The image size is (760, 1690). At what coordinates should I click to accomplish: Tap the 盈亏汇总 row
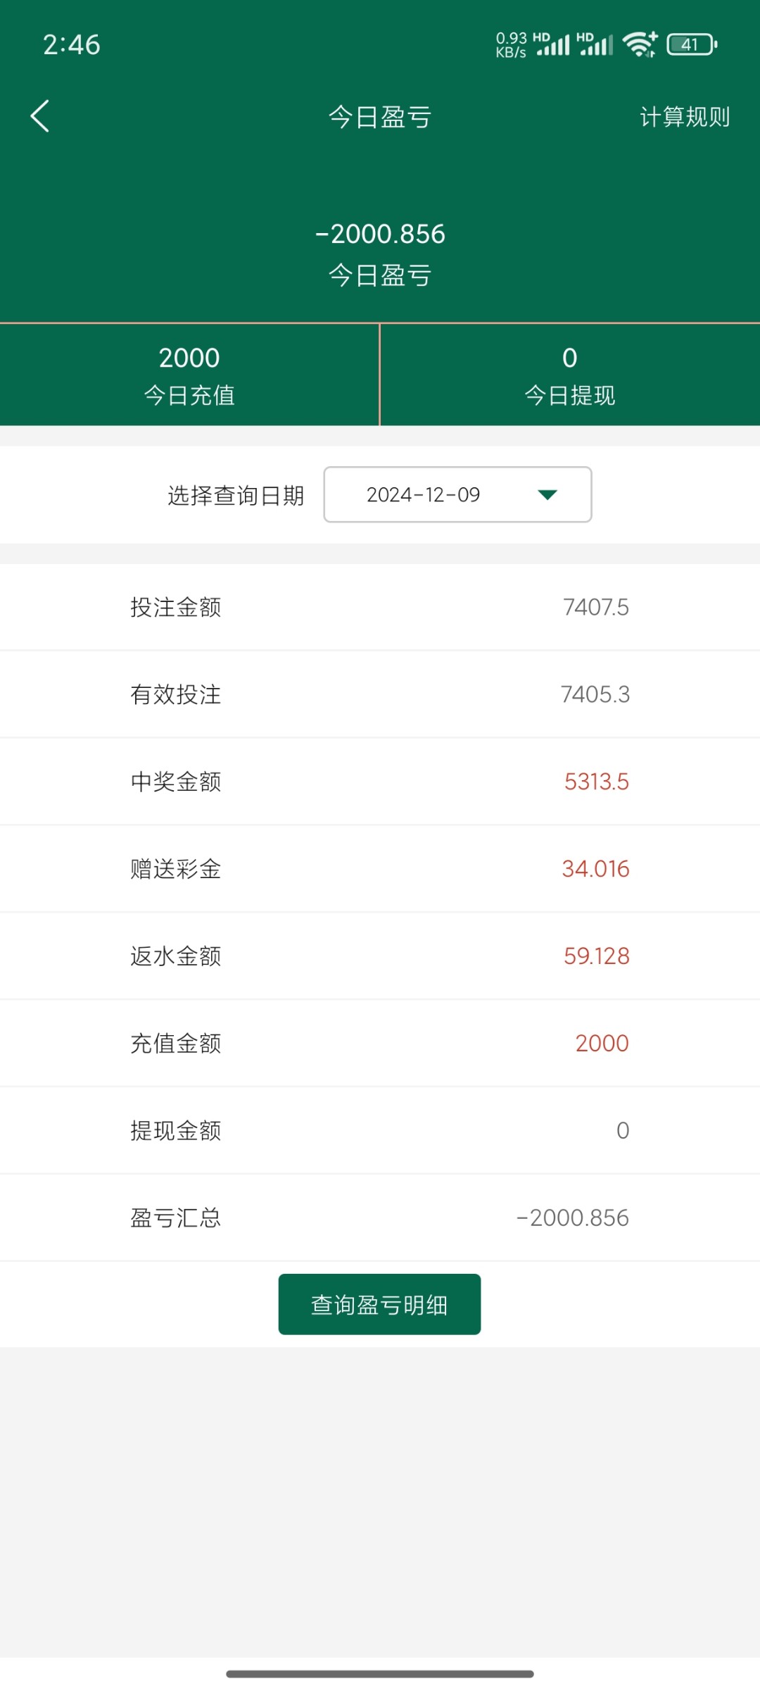pyautogui.click(x=380, y=1218)
